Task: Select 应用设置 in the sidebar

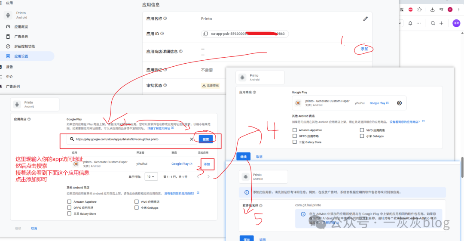Action: pos(21,56)
